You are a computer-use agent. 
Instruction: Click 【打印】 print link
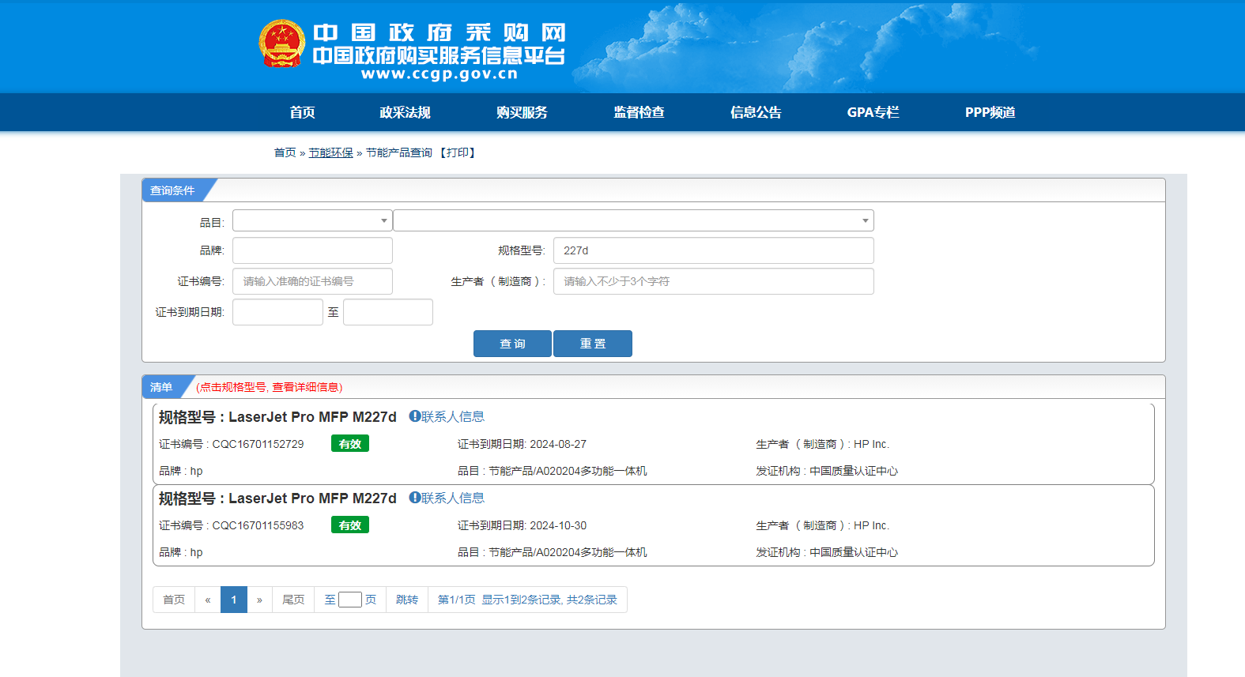click(x=458, y=152)
